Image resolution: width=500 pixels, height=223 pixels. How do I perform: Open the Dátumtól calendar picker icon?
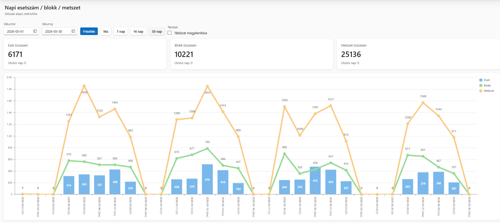point(35,31)
